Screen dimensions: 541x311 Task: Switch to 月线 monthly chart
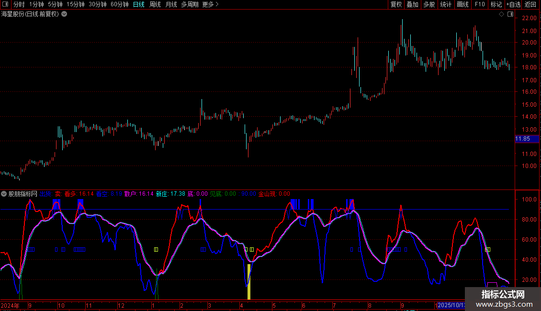[171, 4]
